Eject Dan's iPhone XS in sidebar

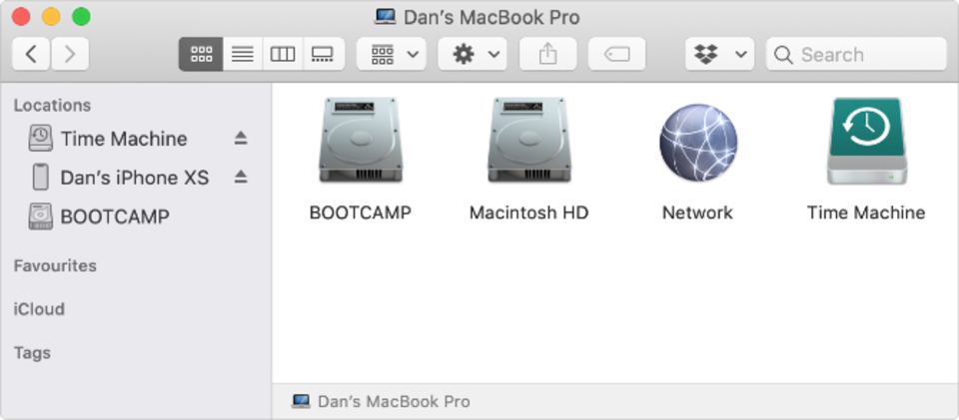pyautogui.click(x=241, y=178)
